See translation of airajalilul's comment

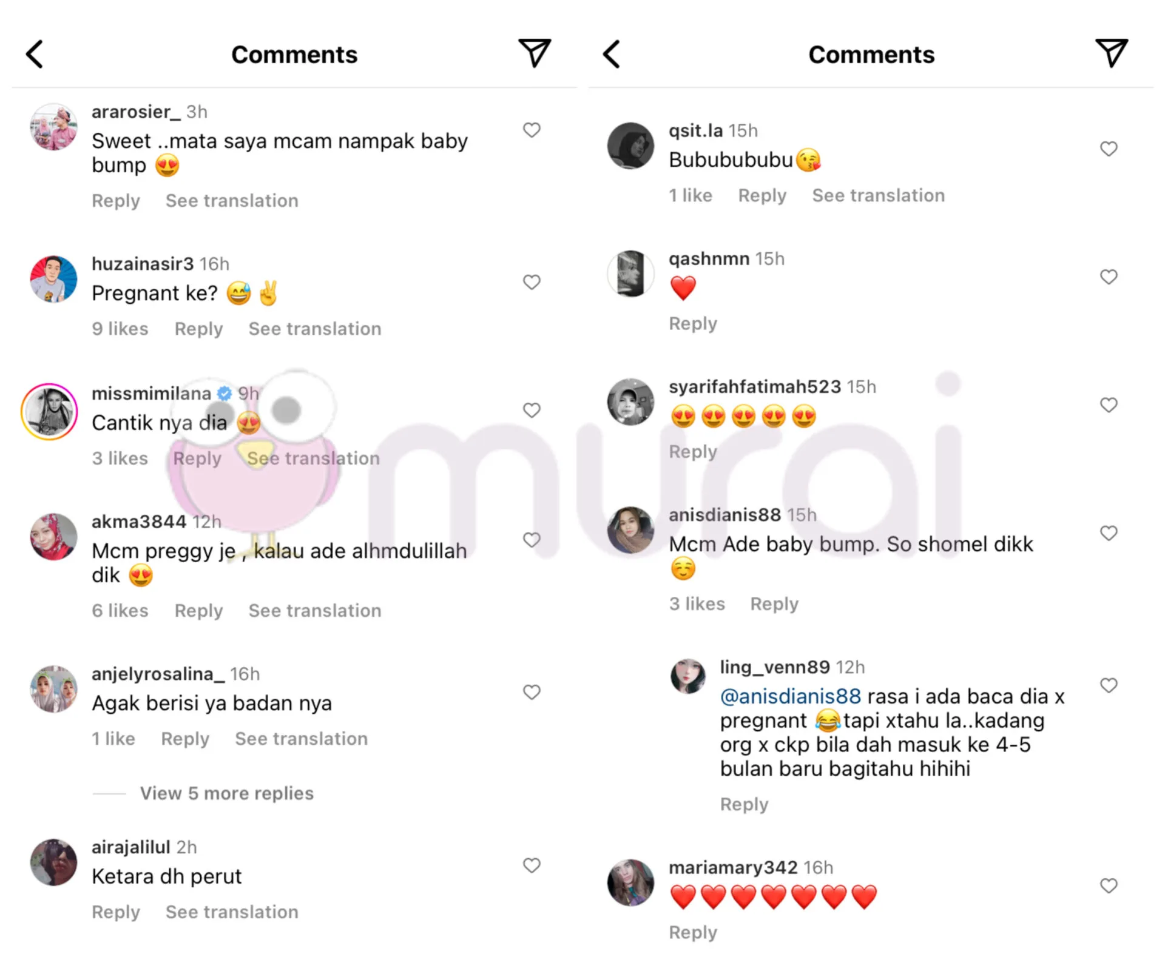click(x=232, y=912)
